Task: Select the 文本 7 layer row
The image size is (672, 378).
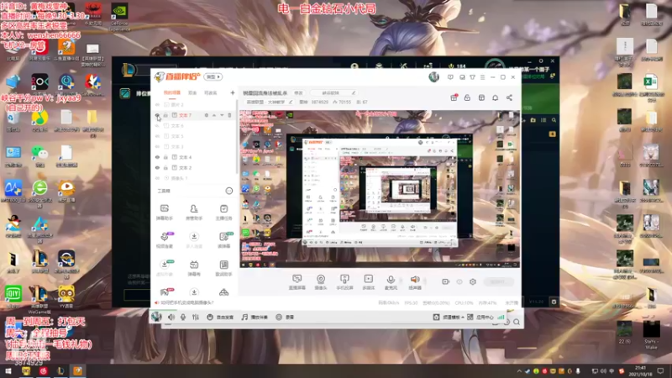Action: point(194,115)
